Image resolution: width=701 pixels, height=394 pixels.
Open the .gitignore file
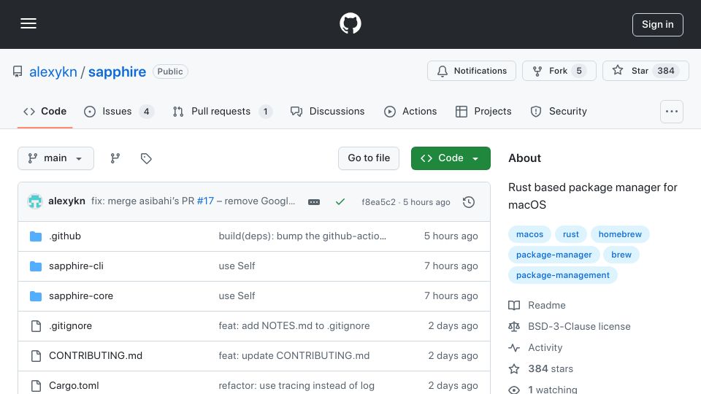[70, 325]
